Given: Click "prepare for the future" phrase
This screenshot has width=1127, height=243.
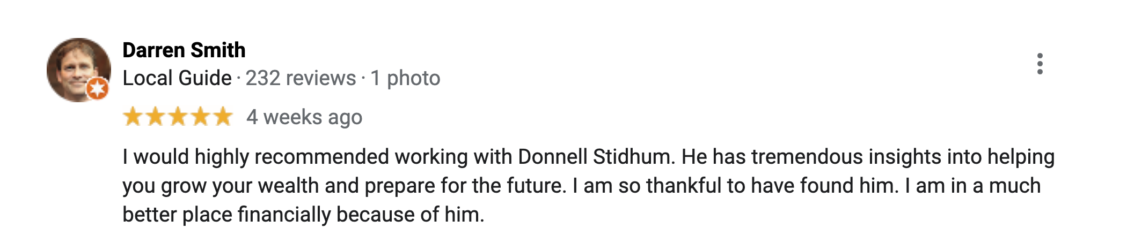Looking at the screenshot, I should tap(465, 186).
